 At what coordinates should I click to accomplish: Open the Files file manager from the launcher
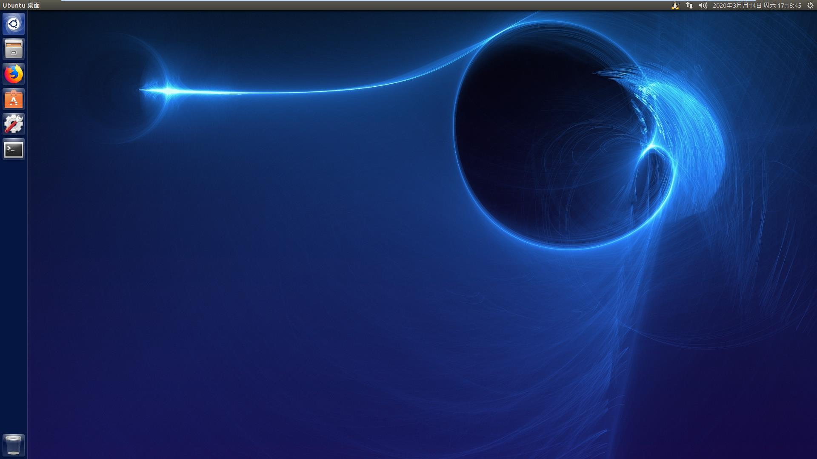(x=13, y=49)
